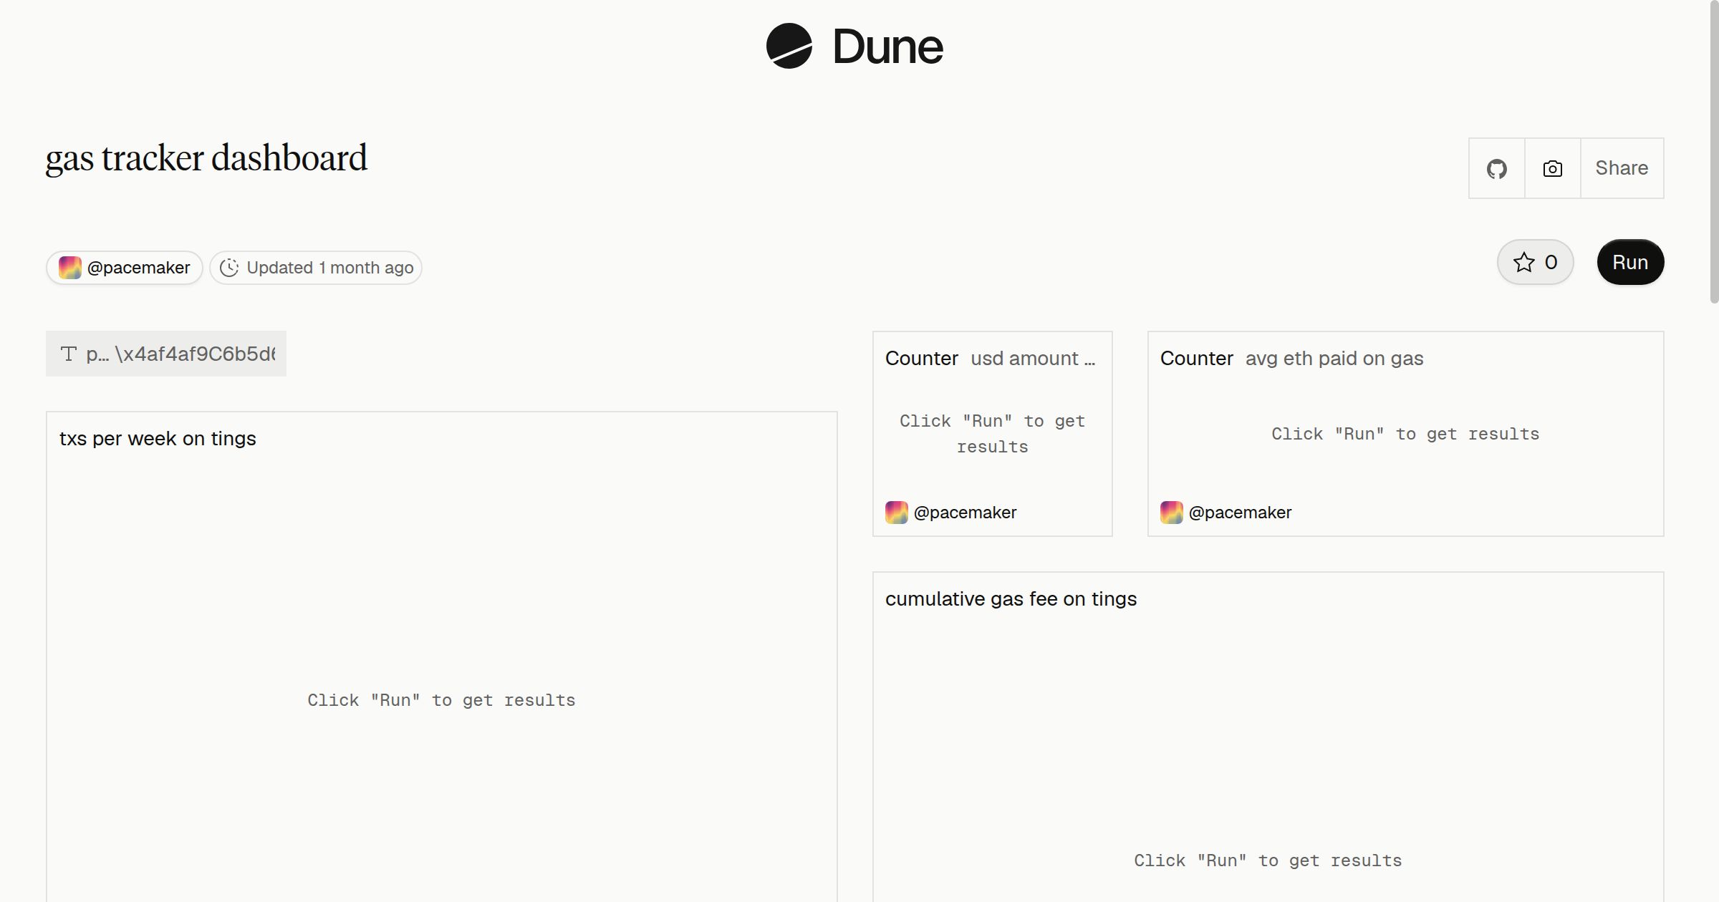This screenshot has width=1719, height=902.
Task: Open Counter usd amount widget title
Action: pyautogui.click(x=991, y=358)
